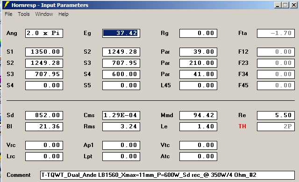
Task: Click the F23 field
Action: (276, 63)
